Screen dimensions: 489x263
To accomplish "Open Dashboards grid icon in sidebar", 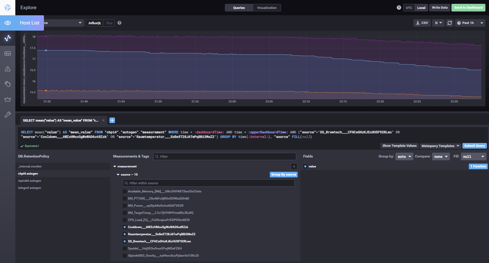I will (8, 54).
